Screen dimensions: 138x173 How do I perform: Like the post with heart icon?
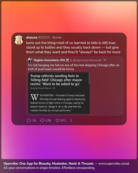click(x=57, y=120)
